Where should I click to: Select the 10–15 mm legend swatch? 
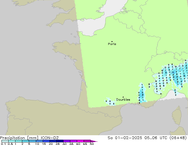pos(39,141)
